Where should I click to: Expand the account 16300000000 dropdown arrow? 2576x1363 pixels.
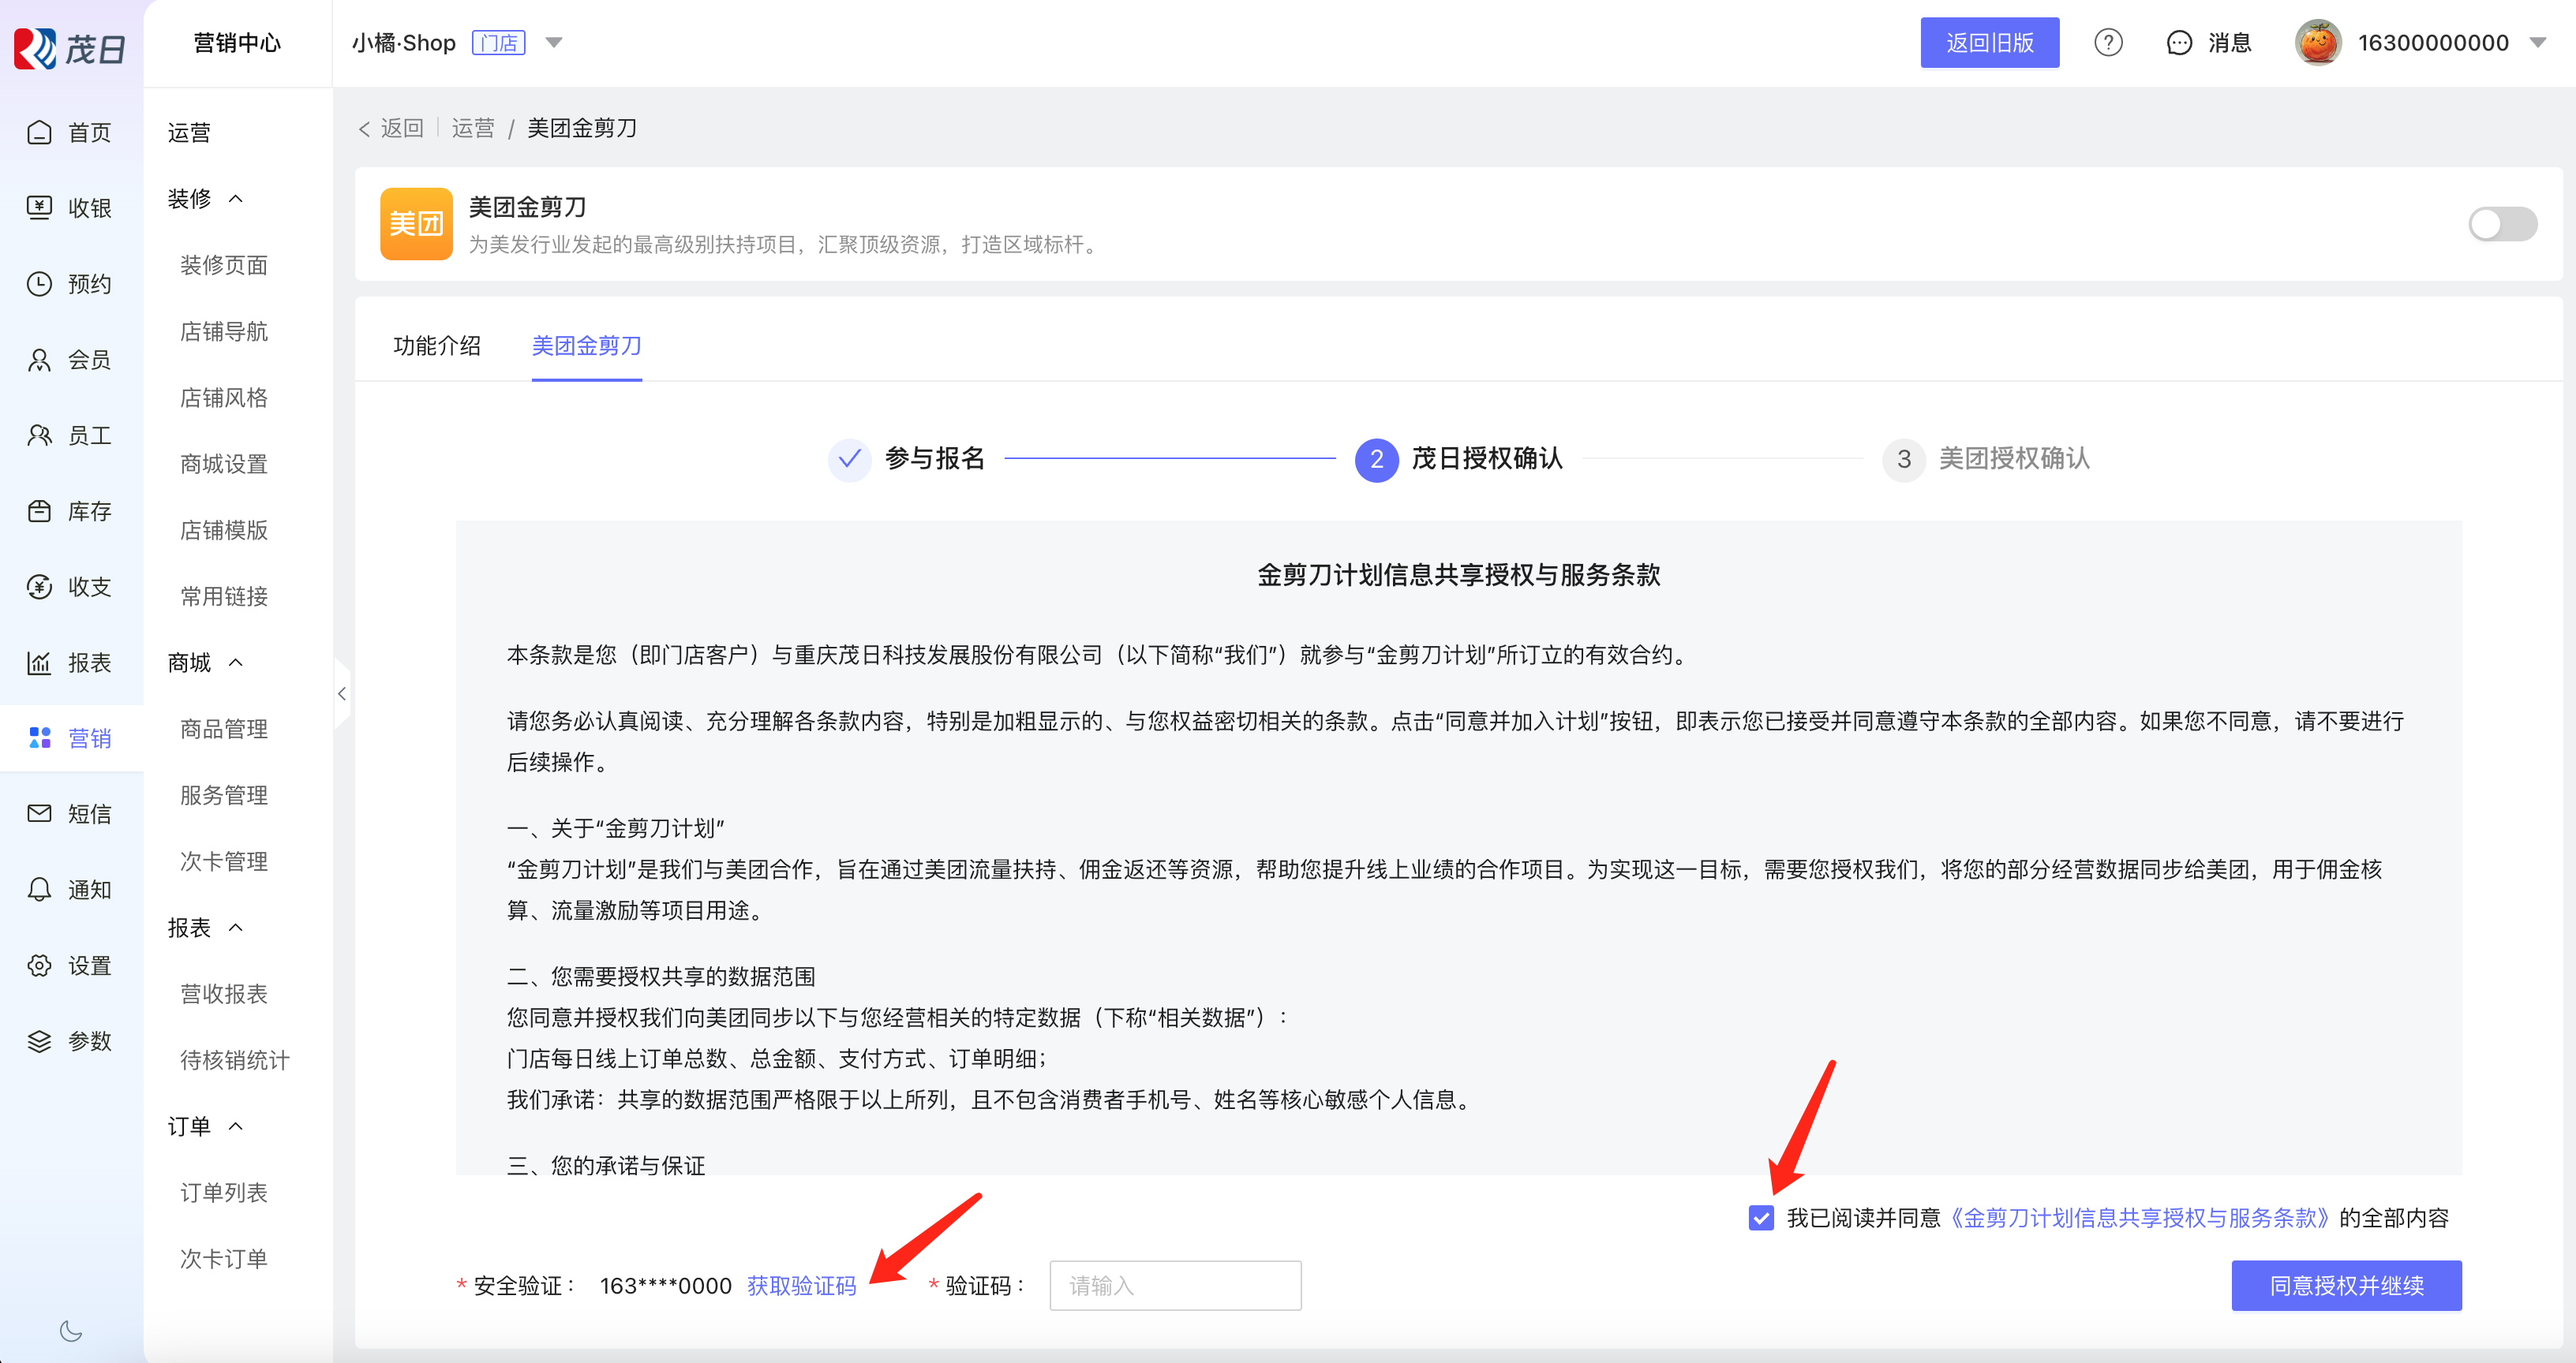tap(2538, 43)
